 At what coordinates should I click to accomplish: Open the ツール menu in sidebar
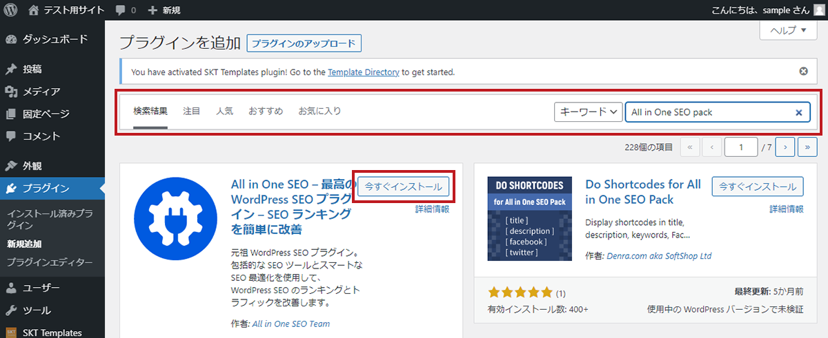[x=37, y=310]
